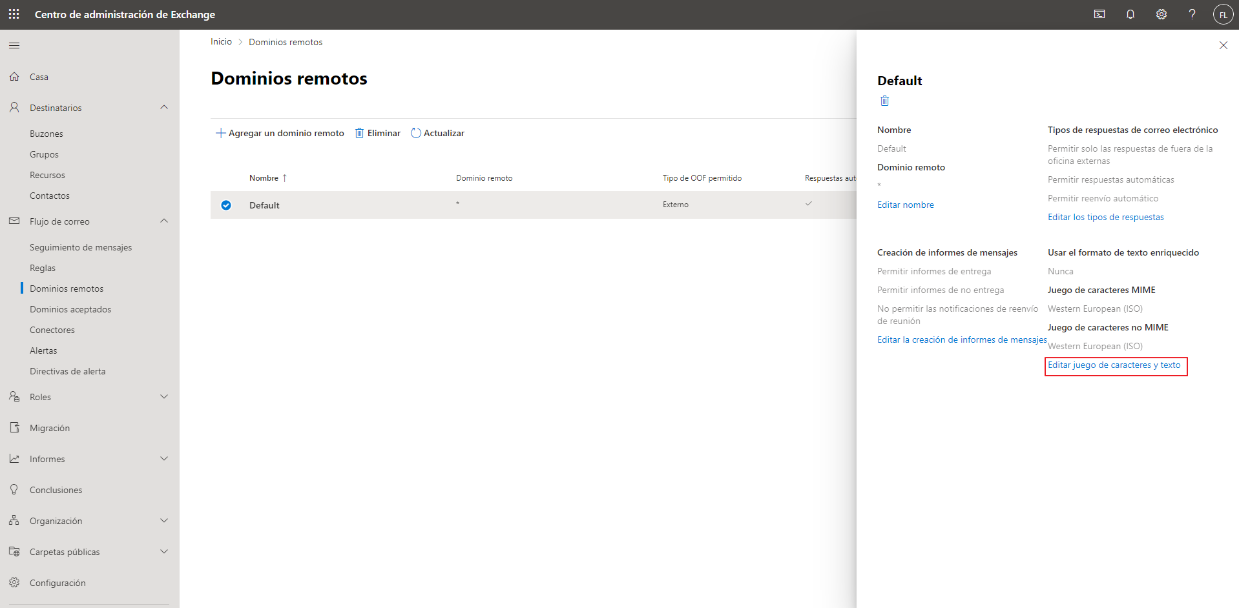The height and width of the screenshot is (608, 1239).
Task: Open the app launcher waffle icon
Action: click(x=14, y=14)
